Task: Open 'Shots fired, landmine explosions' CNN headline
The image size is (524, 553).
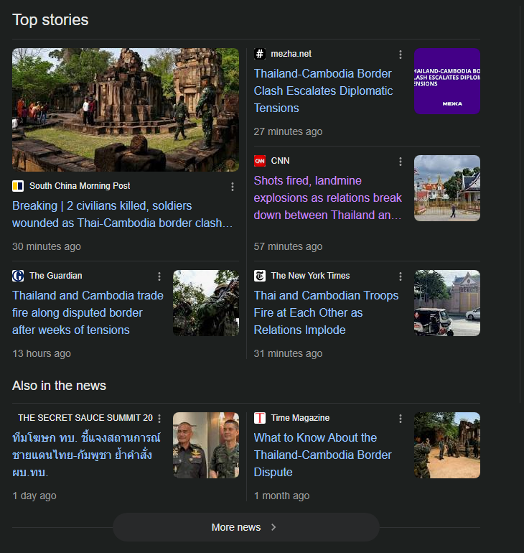Action: pos(328,197)
